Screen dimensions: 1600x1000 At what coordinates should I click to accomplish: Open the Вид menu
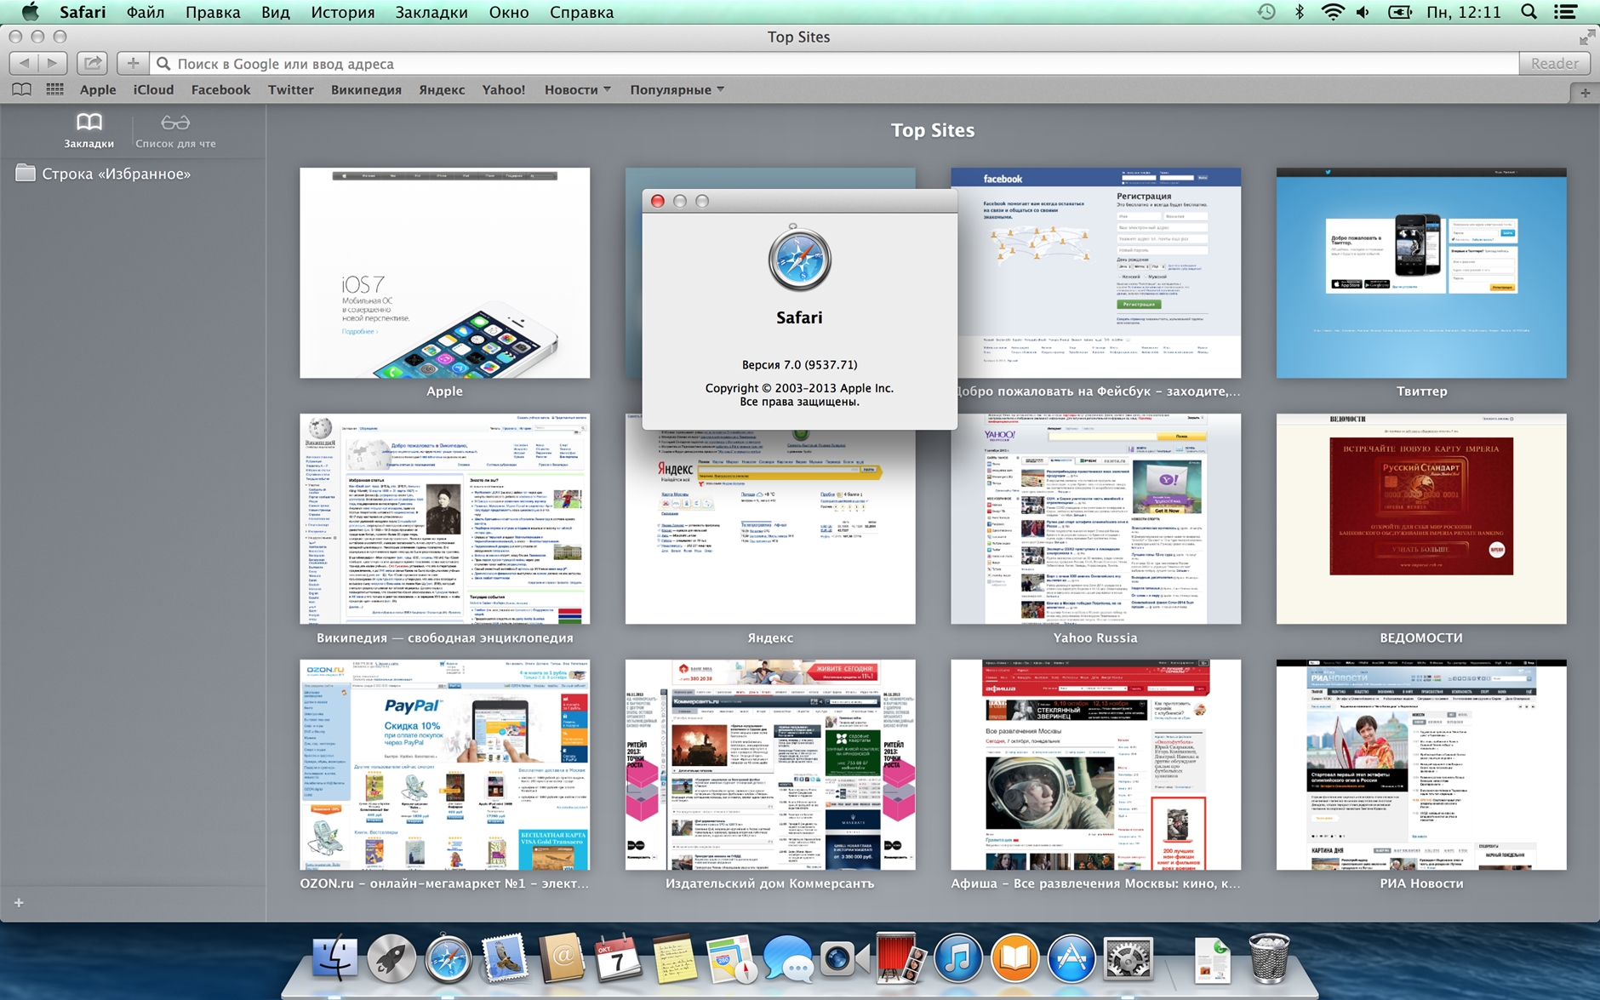click(276, 12)
